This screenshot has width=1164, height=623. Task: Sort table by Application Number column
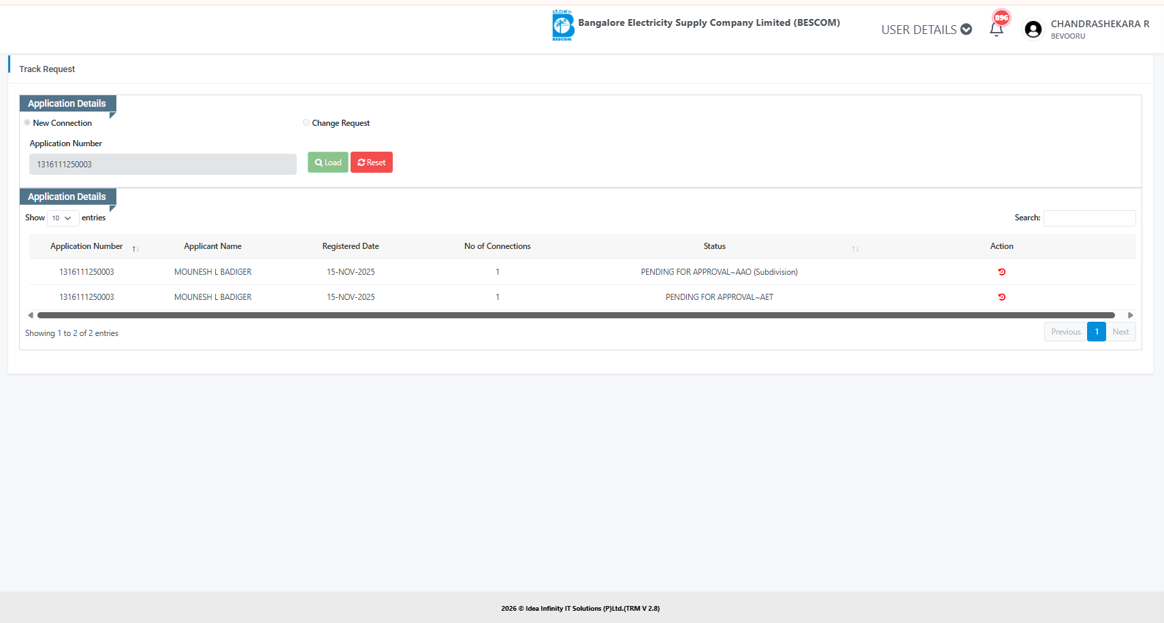86,246
